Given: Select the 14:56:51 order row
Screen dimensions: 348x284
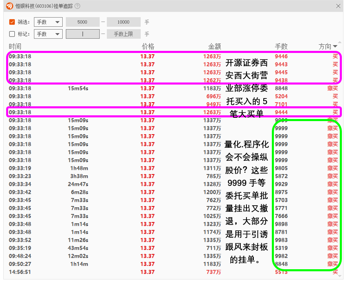Looking at the screenshot, I should tap(164, 272).
